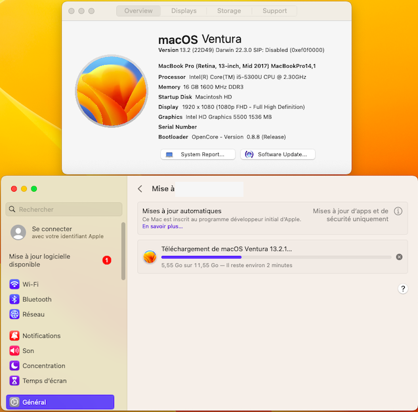Click the Bluetooth icon in the sidebar

[14, 299]
